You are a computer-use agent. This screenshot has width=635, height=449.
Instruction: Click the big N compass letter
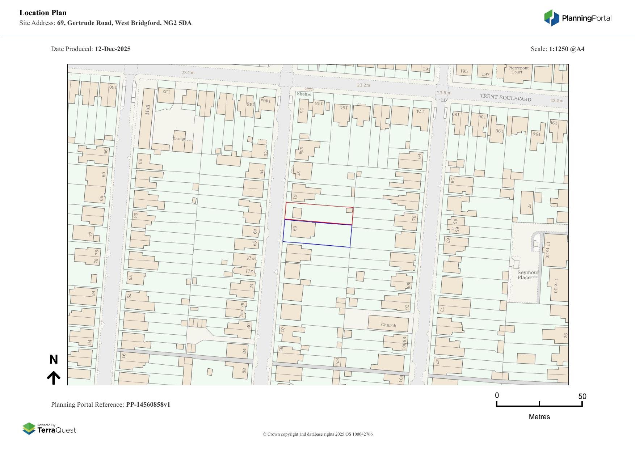[x=54, y=360]
